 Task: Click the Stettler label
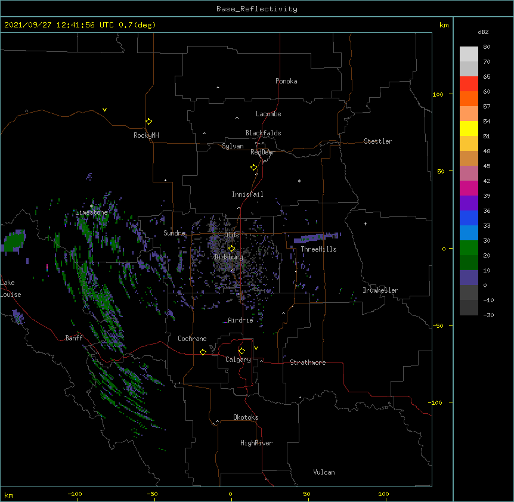(378, 141)
